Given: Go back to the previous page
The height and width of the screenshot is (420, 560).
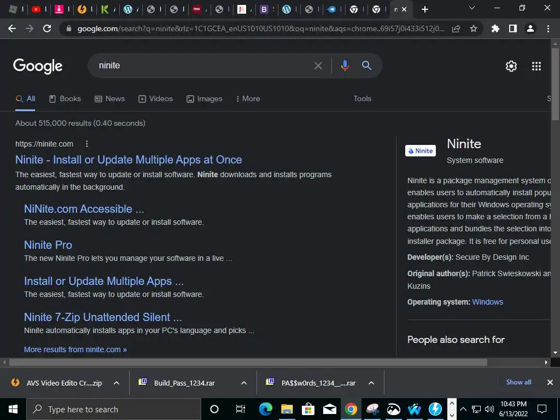Looking at the screenshot, I should 12,28.
